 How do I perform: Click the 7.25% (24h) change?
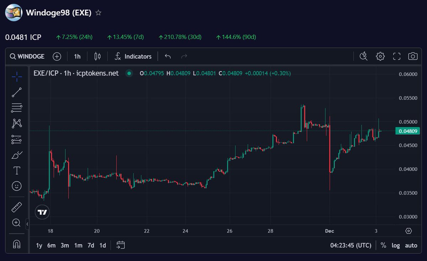[74, 37]
